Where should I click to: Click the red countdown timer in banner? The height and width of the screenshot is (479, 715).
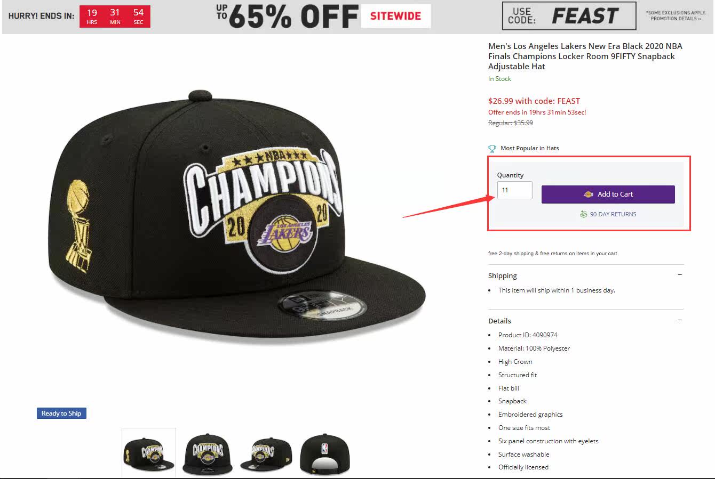point(115,16)
